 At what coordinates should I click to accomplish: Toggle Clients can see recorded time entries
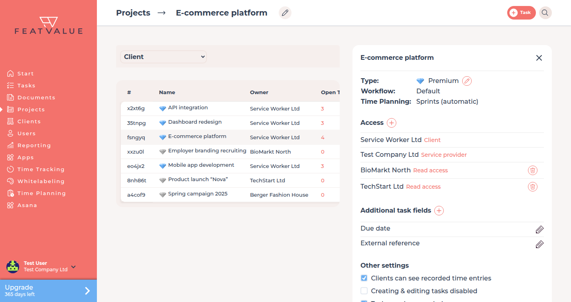[x=364, y=278]
